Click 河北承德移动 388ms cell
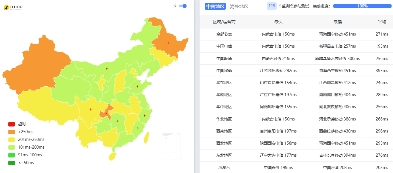This screenshot has height=173, width=393. tap(337, 119)
